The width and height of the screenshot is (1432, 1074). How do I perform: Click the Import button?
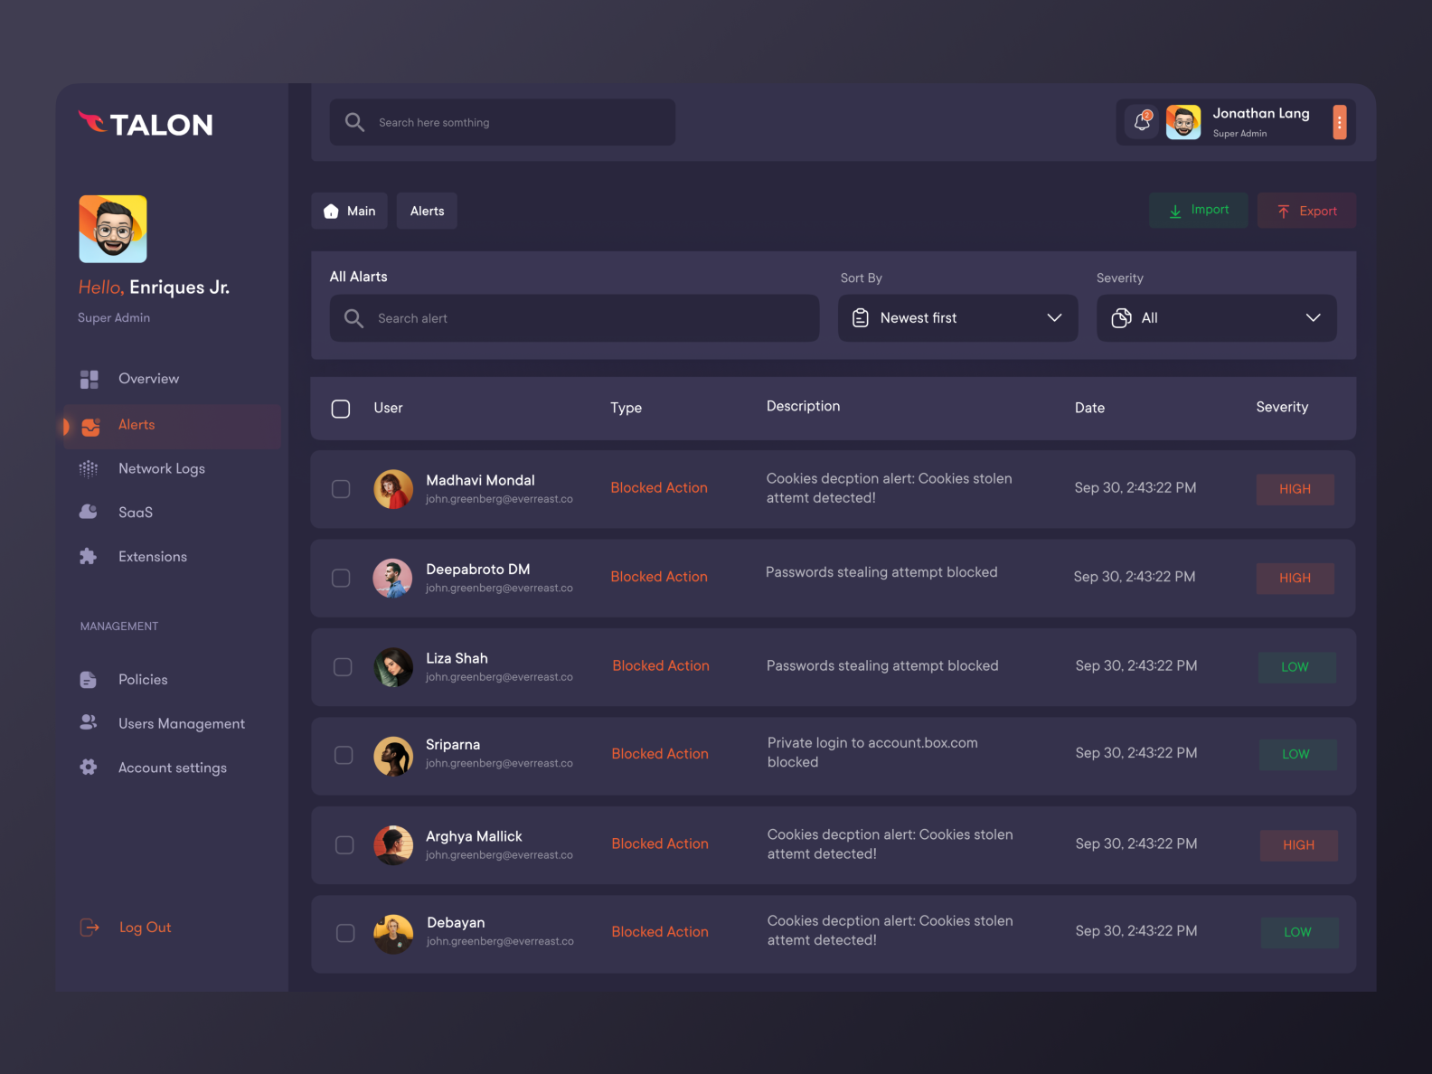coord(1199,210)
